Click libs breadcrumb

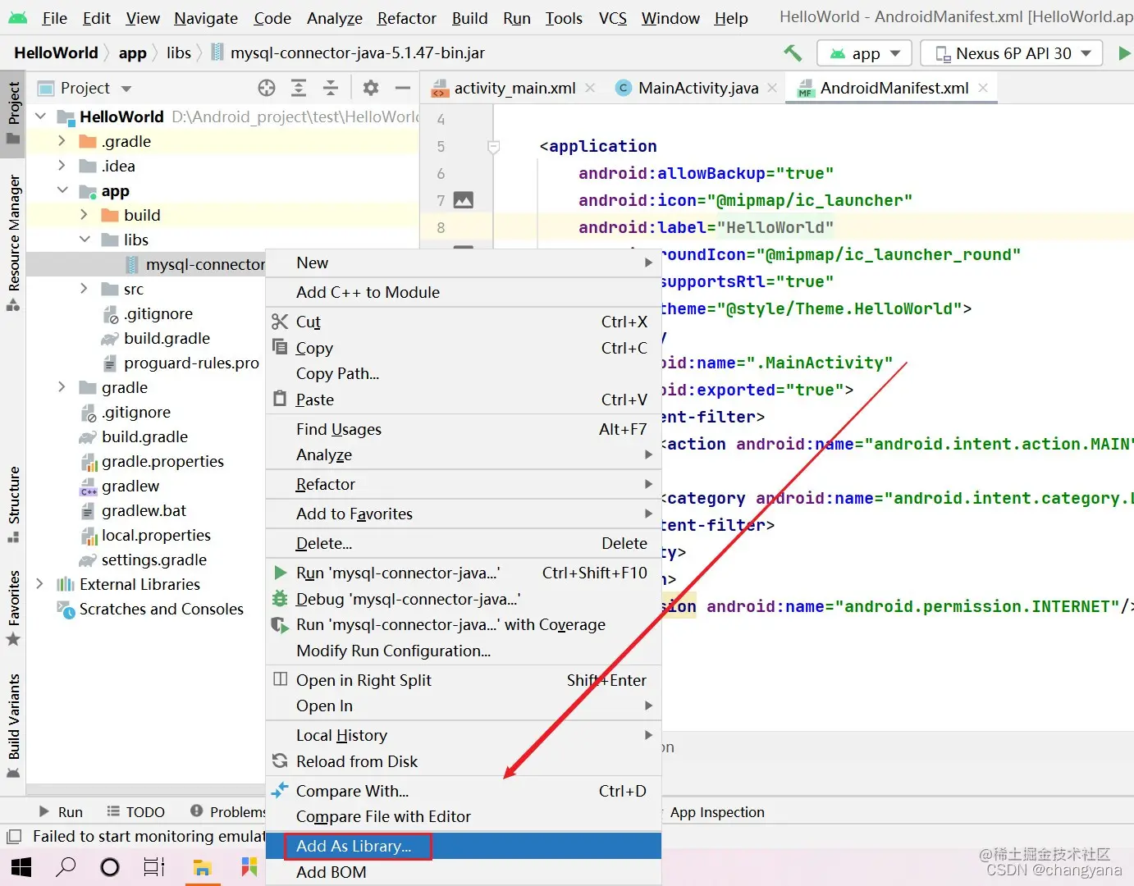click(179, 53)
